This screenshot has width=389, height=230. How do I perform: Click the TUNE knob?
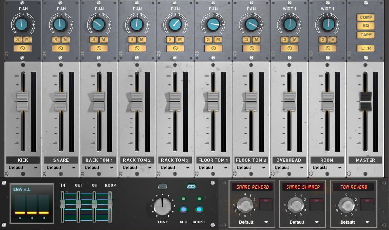click(162, 207)
